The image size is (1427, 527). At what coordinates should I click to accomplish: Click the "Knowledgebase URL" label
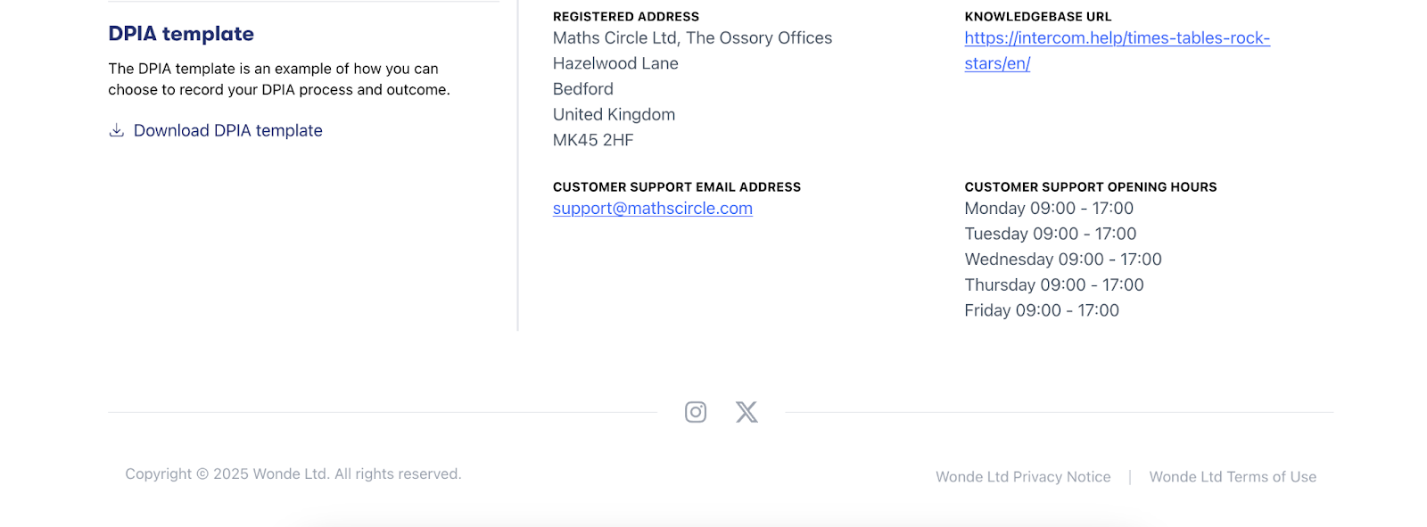1037,17
